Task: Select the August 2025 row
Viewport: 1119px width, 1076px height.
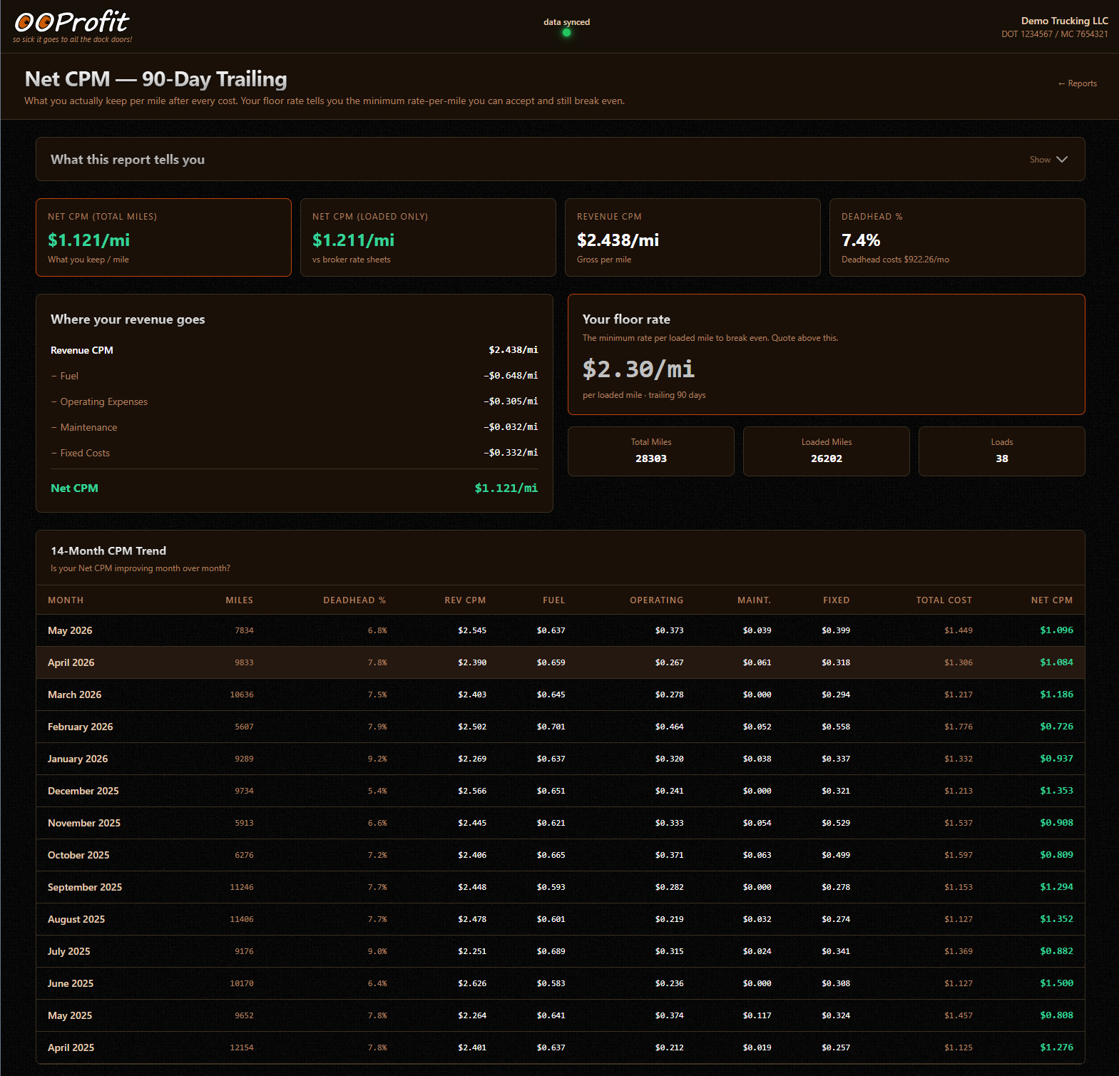Action: [561, 919]
